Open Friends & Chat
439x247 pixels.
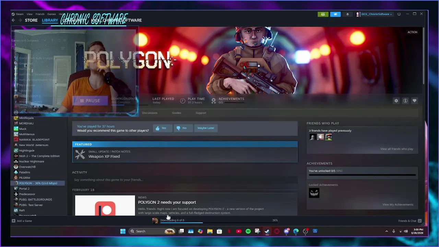pyautogui.click(x=410, y=221)
